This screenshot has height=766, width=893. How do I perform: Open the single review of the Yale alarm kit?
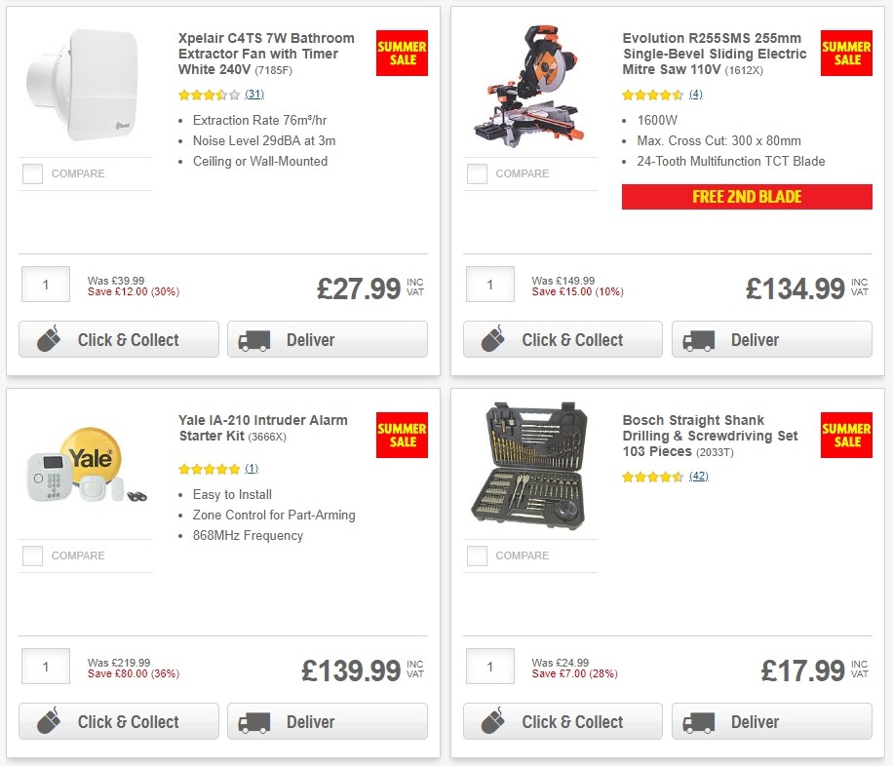(252, 469)
